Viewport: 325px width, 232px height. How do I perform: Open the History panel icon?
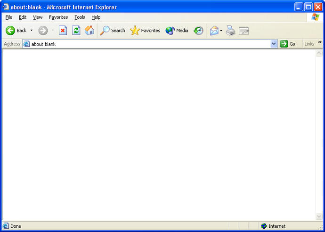[198, 31]
